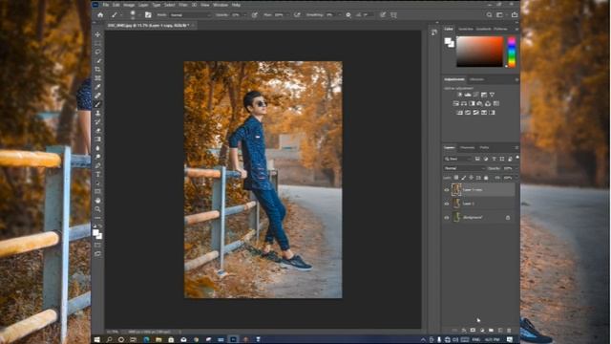Viewport: 611px width, 344px height.
Task: Hide the Layer 1 layer
Action: pyautogui.click(x=447, y=204)
